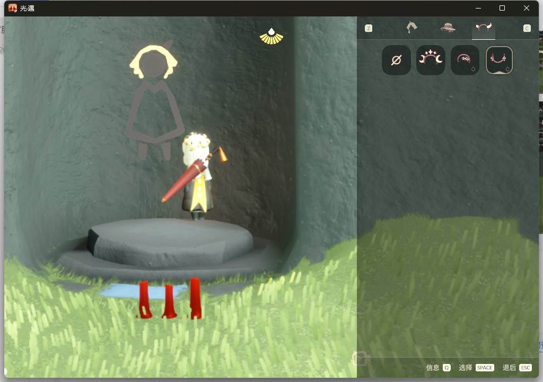This screenshot has height=382, width=543.
Task: Equip the moon and stars tiara
Action: point(431,60)
